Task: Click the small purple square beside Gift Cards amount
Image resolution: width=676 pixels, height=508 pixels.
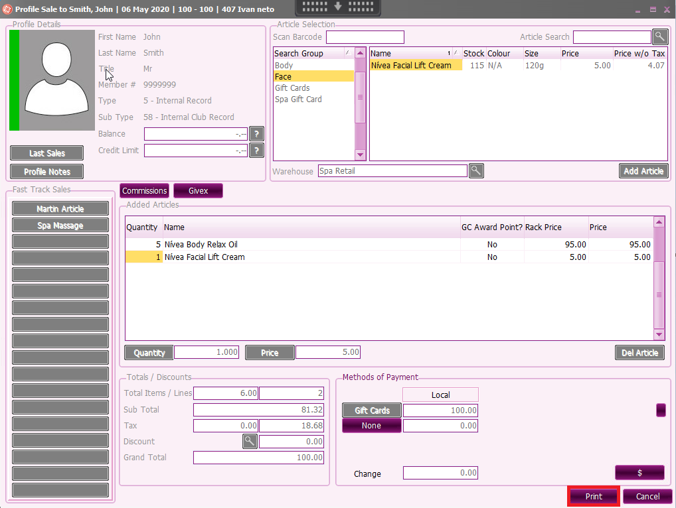Action: point(661,411)
